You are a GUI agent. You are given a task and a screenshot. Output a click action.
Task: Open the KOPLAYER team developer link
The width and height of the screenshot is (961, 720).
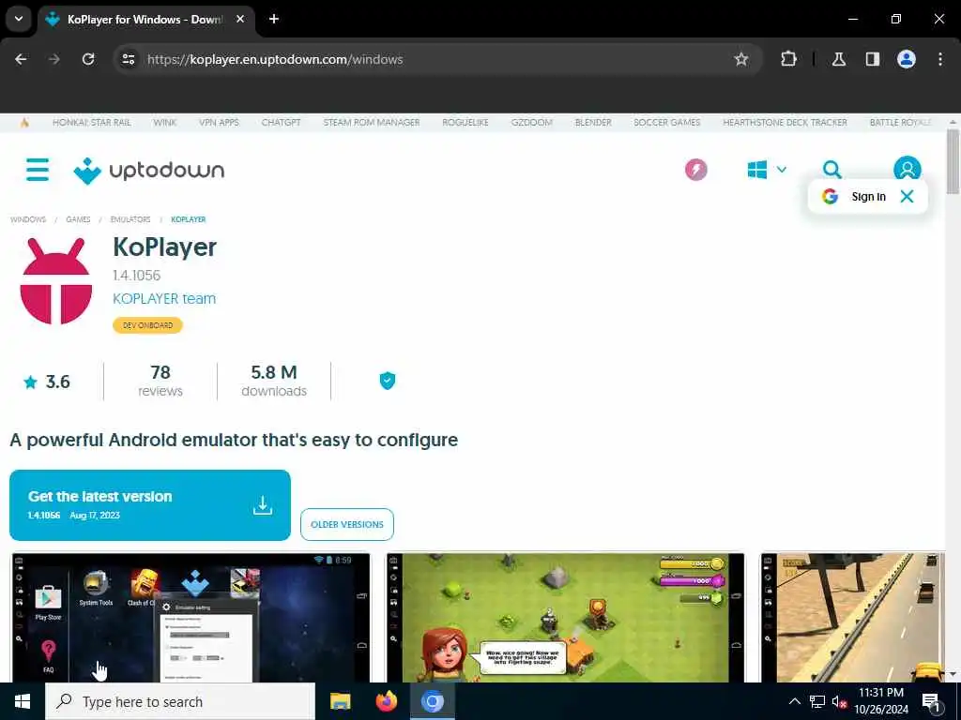click(x=164, y=298)
